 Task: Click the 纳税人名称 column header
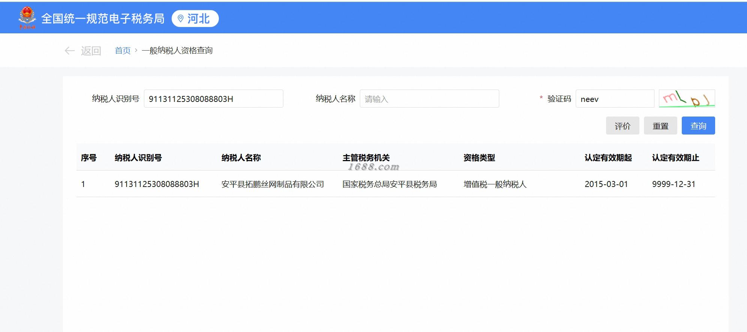coord(241,158)
